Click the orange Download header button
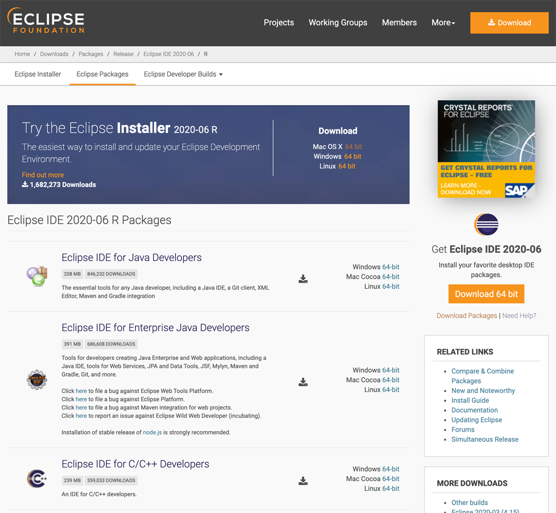Screen dimensions: 556x513 pos(509,23)
